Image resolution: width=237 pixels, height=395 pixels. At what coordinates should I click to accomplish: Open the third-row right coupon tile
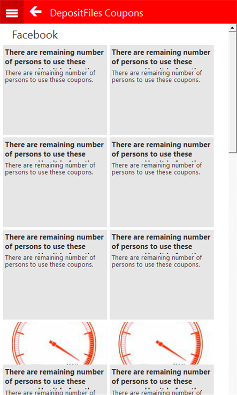click(162, 275)
